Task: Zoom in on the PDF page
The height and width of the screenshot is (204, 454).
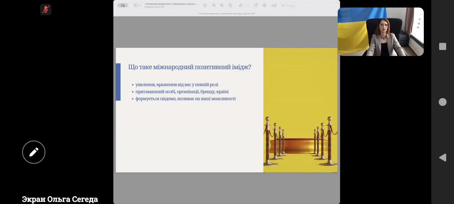Action: click(x=222, y=5)
